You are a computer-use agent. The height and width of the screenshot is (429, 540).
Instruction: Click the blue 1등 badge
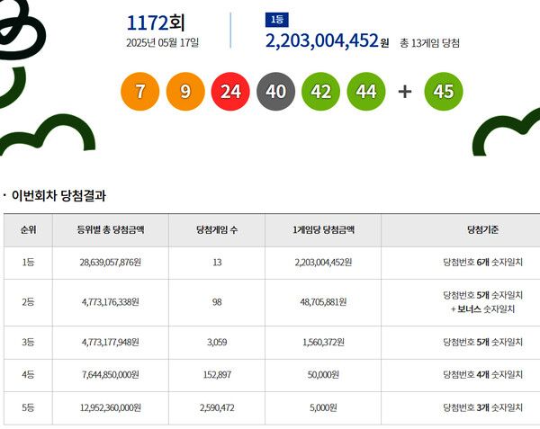pos(277,20)
